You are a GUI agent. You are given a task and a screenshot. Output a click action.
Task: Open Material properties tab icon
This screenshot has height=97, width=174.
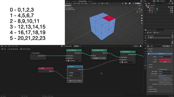[x=145, y=66]
